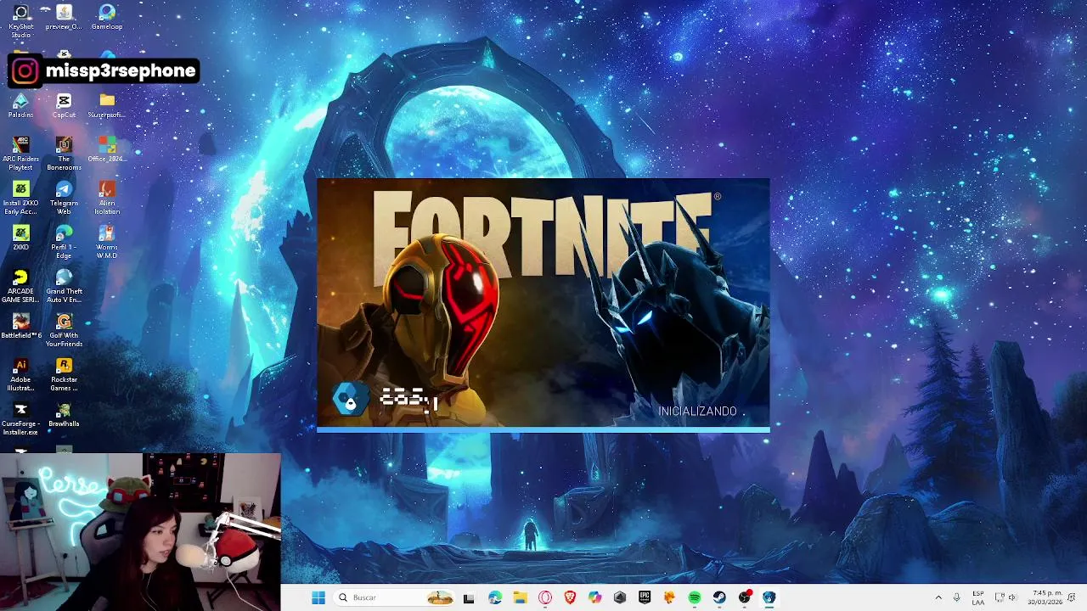Open Telegram Web desktop shortcut
The height and width of the screenshot is (611, 1087).
pyautogui.click(x=64, y=199)
